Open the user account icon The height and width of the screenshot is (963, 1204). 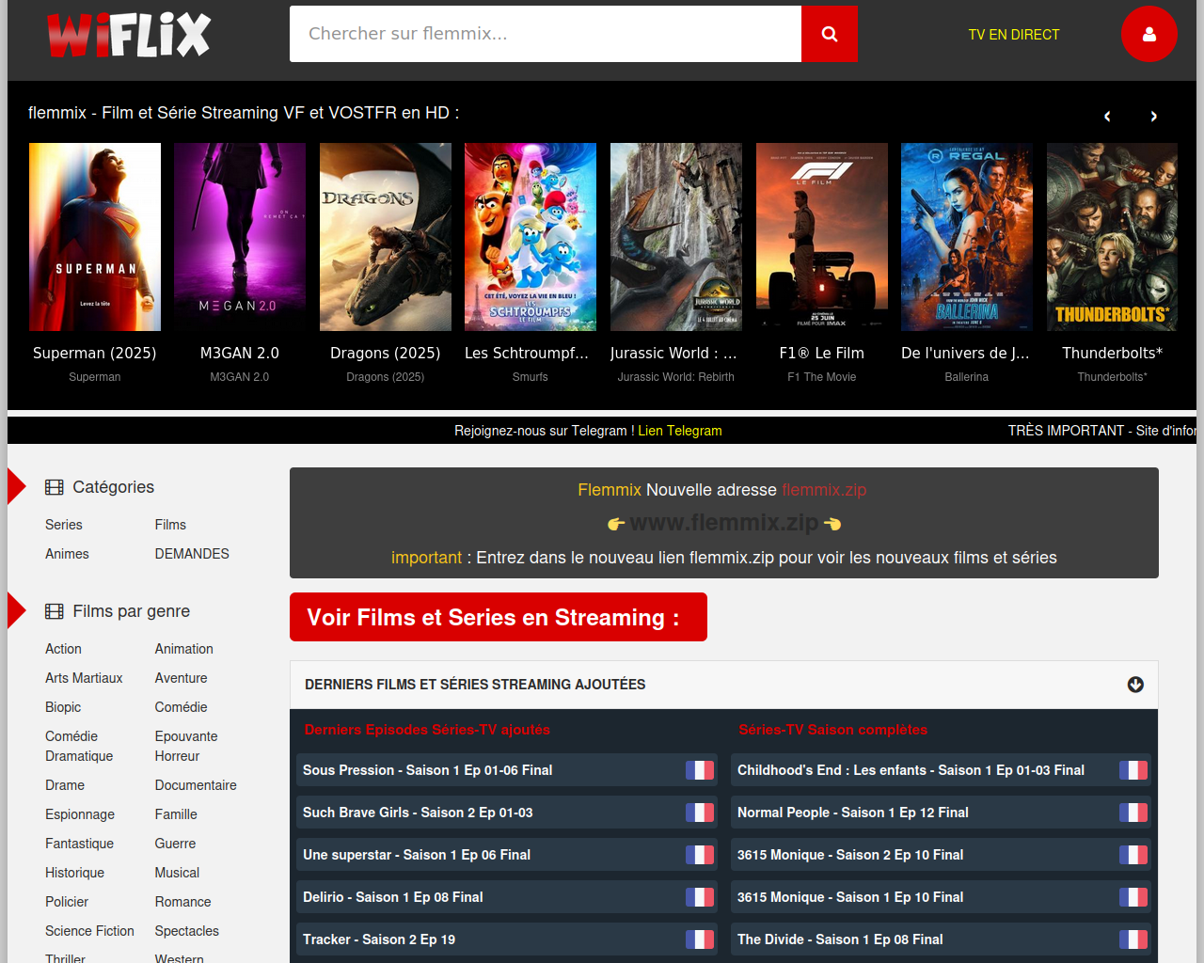[x=1149, y=34]
